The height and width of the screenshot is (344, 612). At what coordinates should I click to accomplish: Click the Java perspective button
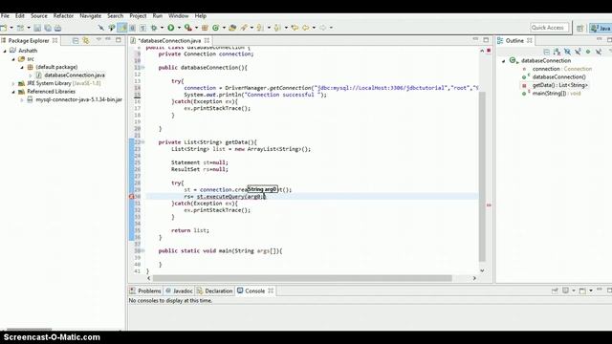[x=601, y=28]
